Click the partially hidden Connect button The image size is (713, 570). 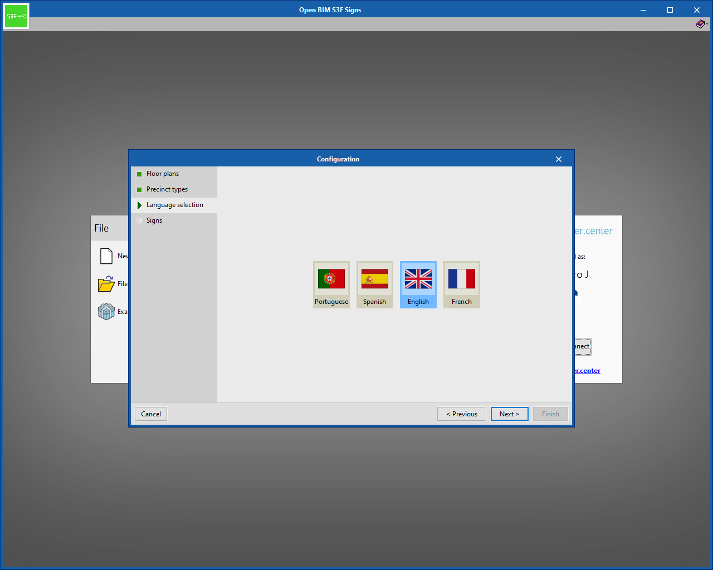583,346
